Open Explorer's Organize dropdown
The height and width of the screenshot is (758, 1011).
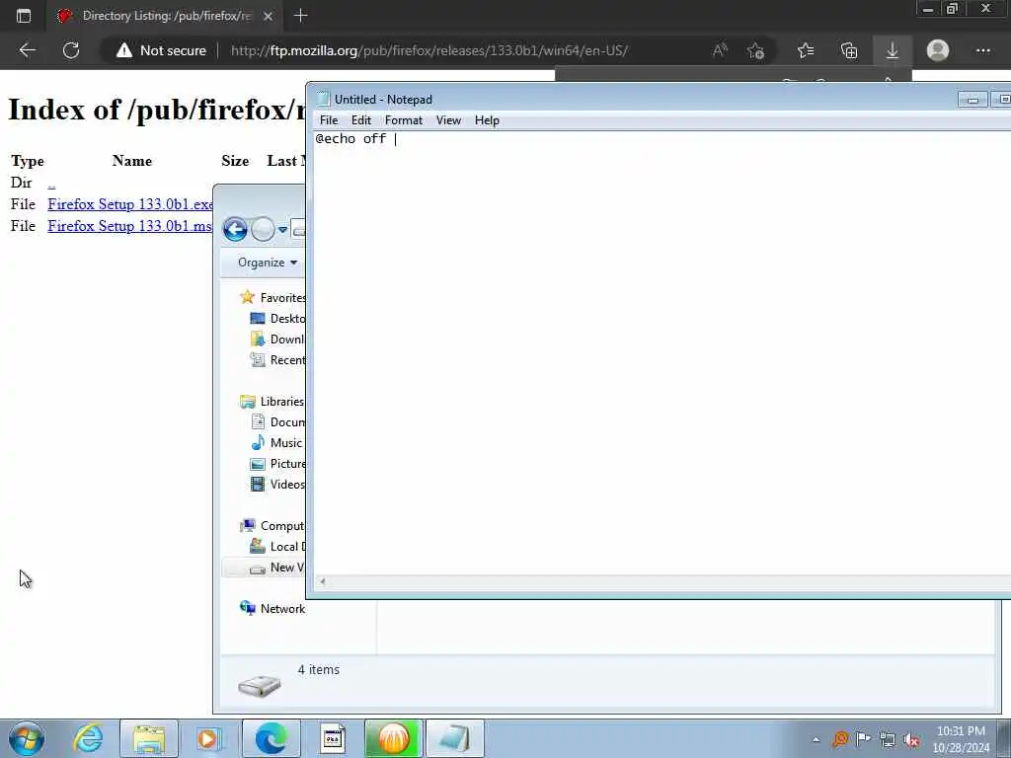pyautogui.click(x=267, y=263)
